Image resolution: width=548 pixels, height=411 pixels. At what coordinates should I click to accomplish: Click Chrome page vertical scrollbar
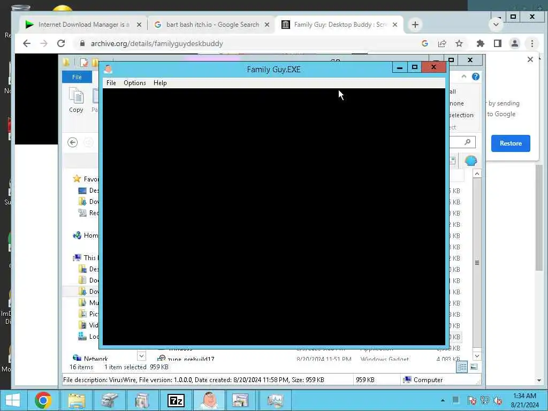(539, 217)
